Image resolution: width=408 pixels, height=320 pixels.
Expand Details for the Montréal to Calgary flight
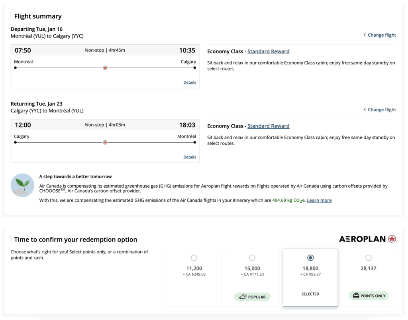point(190,82)
